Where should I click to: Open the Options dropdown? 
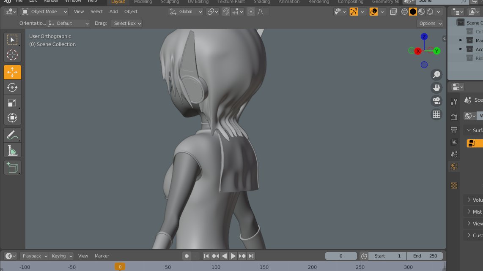coord(430,23)
